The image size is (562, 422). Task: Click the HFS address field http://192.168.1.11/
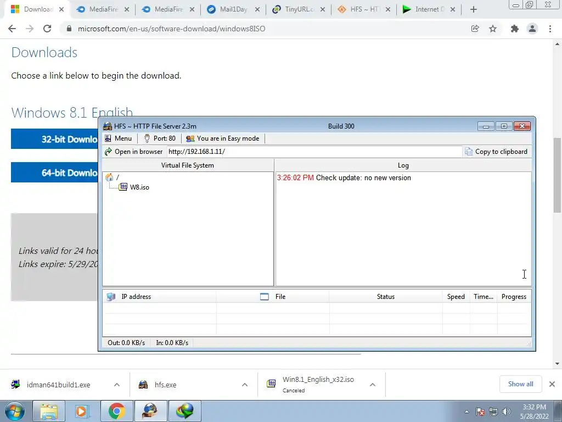click(314, 152)
